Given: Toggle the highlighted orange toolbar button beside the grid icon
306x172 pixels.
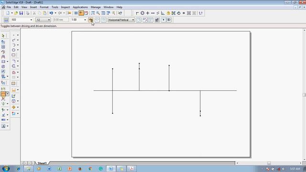Looking at the screenshot, I should [x=81, y=13].
